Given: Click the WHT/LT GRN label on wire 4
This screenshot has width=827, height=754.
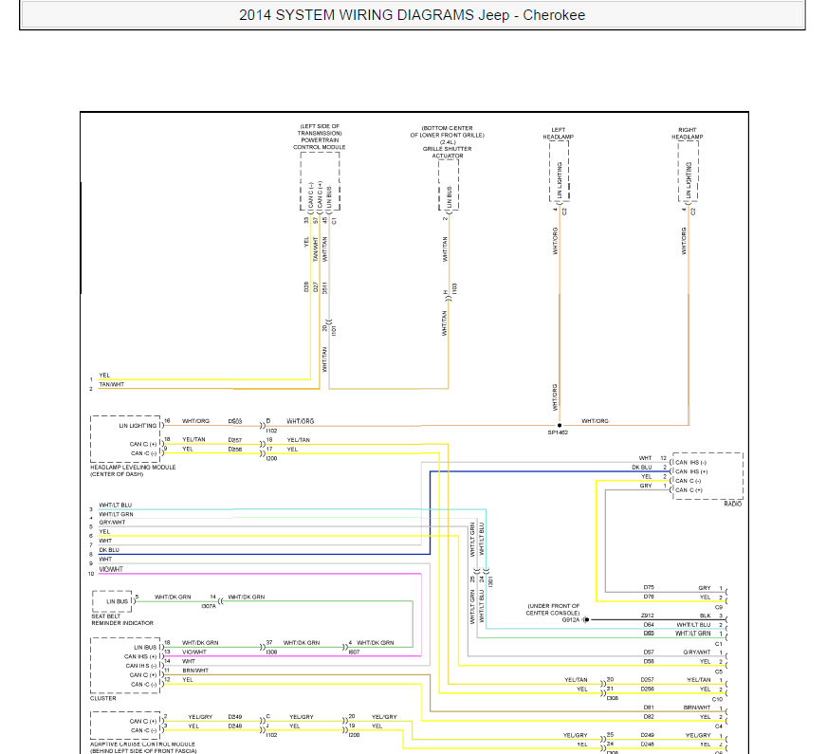Looking at the screenshot, I should (116, 514).
